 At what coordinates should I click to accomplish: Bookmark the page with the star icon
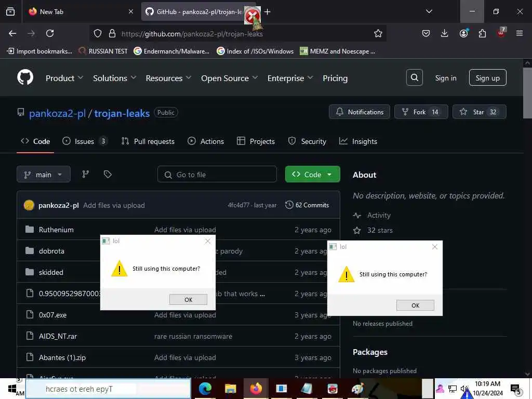[x=378, y=33]
